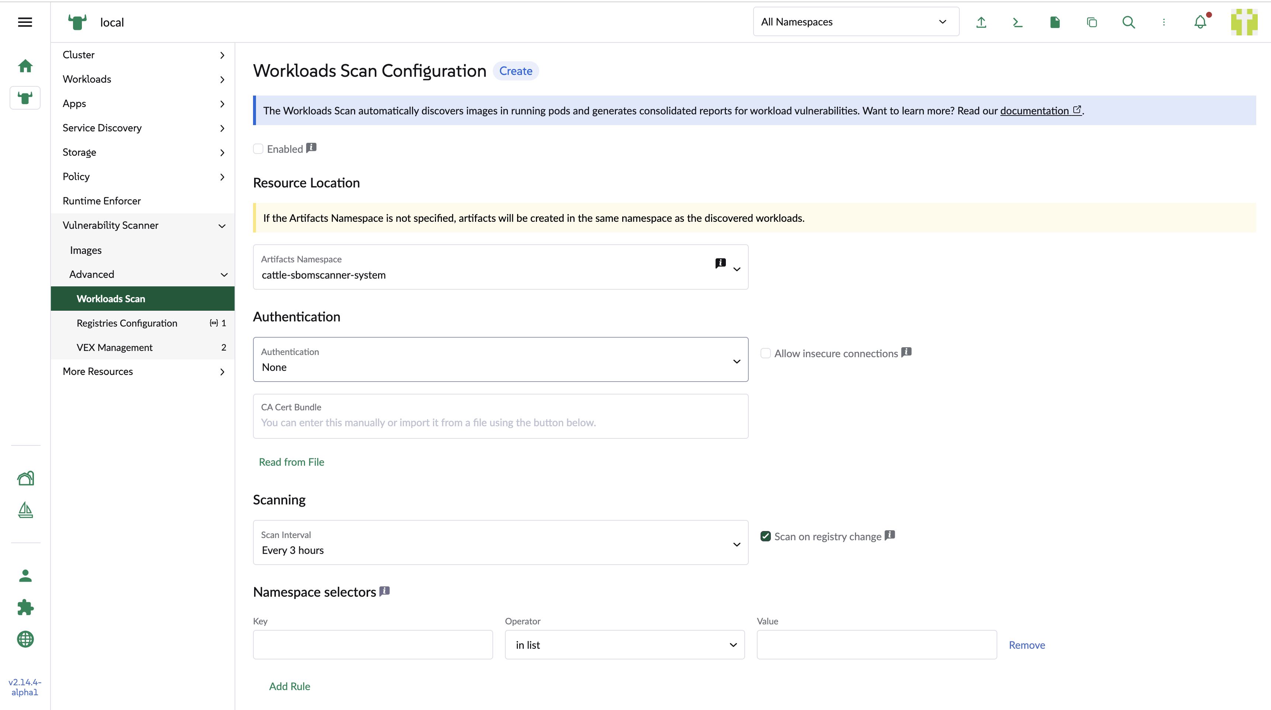Click Add Rule button
The image size is (1271, 710).
click(290, 686)
